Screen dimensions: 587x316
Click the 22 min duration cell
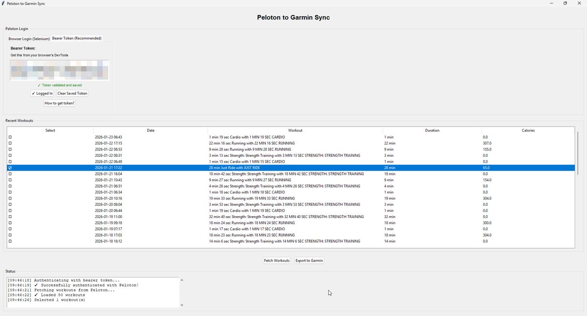coord(389,143)
